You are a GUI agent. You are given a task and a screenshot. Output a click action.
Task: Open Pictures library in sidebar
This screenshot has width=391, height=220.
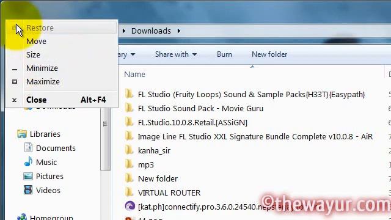49,177
